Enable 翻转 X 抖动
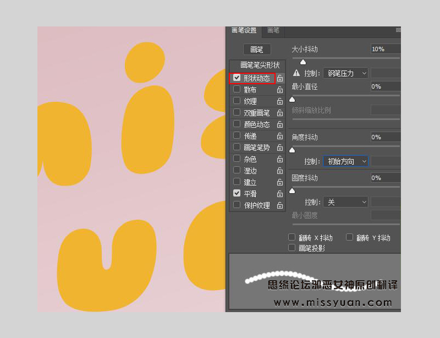The width and height of the screenshot is (440, 338). [x=292, y=237]
